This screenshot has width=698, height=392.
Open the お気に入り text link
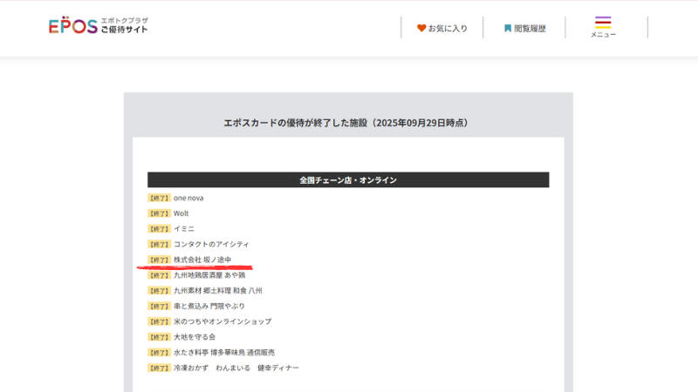tap(448, 28)
